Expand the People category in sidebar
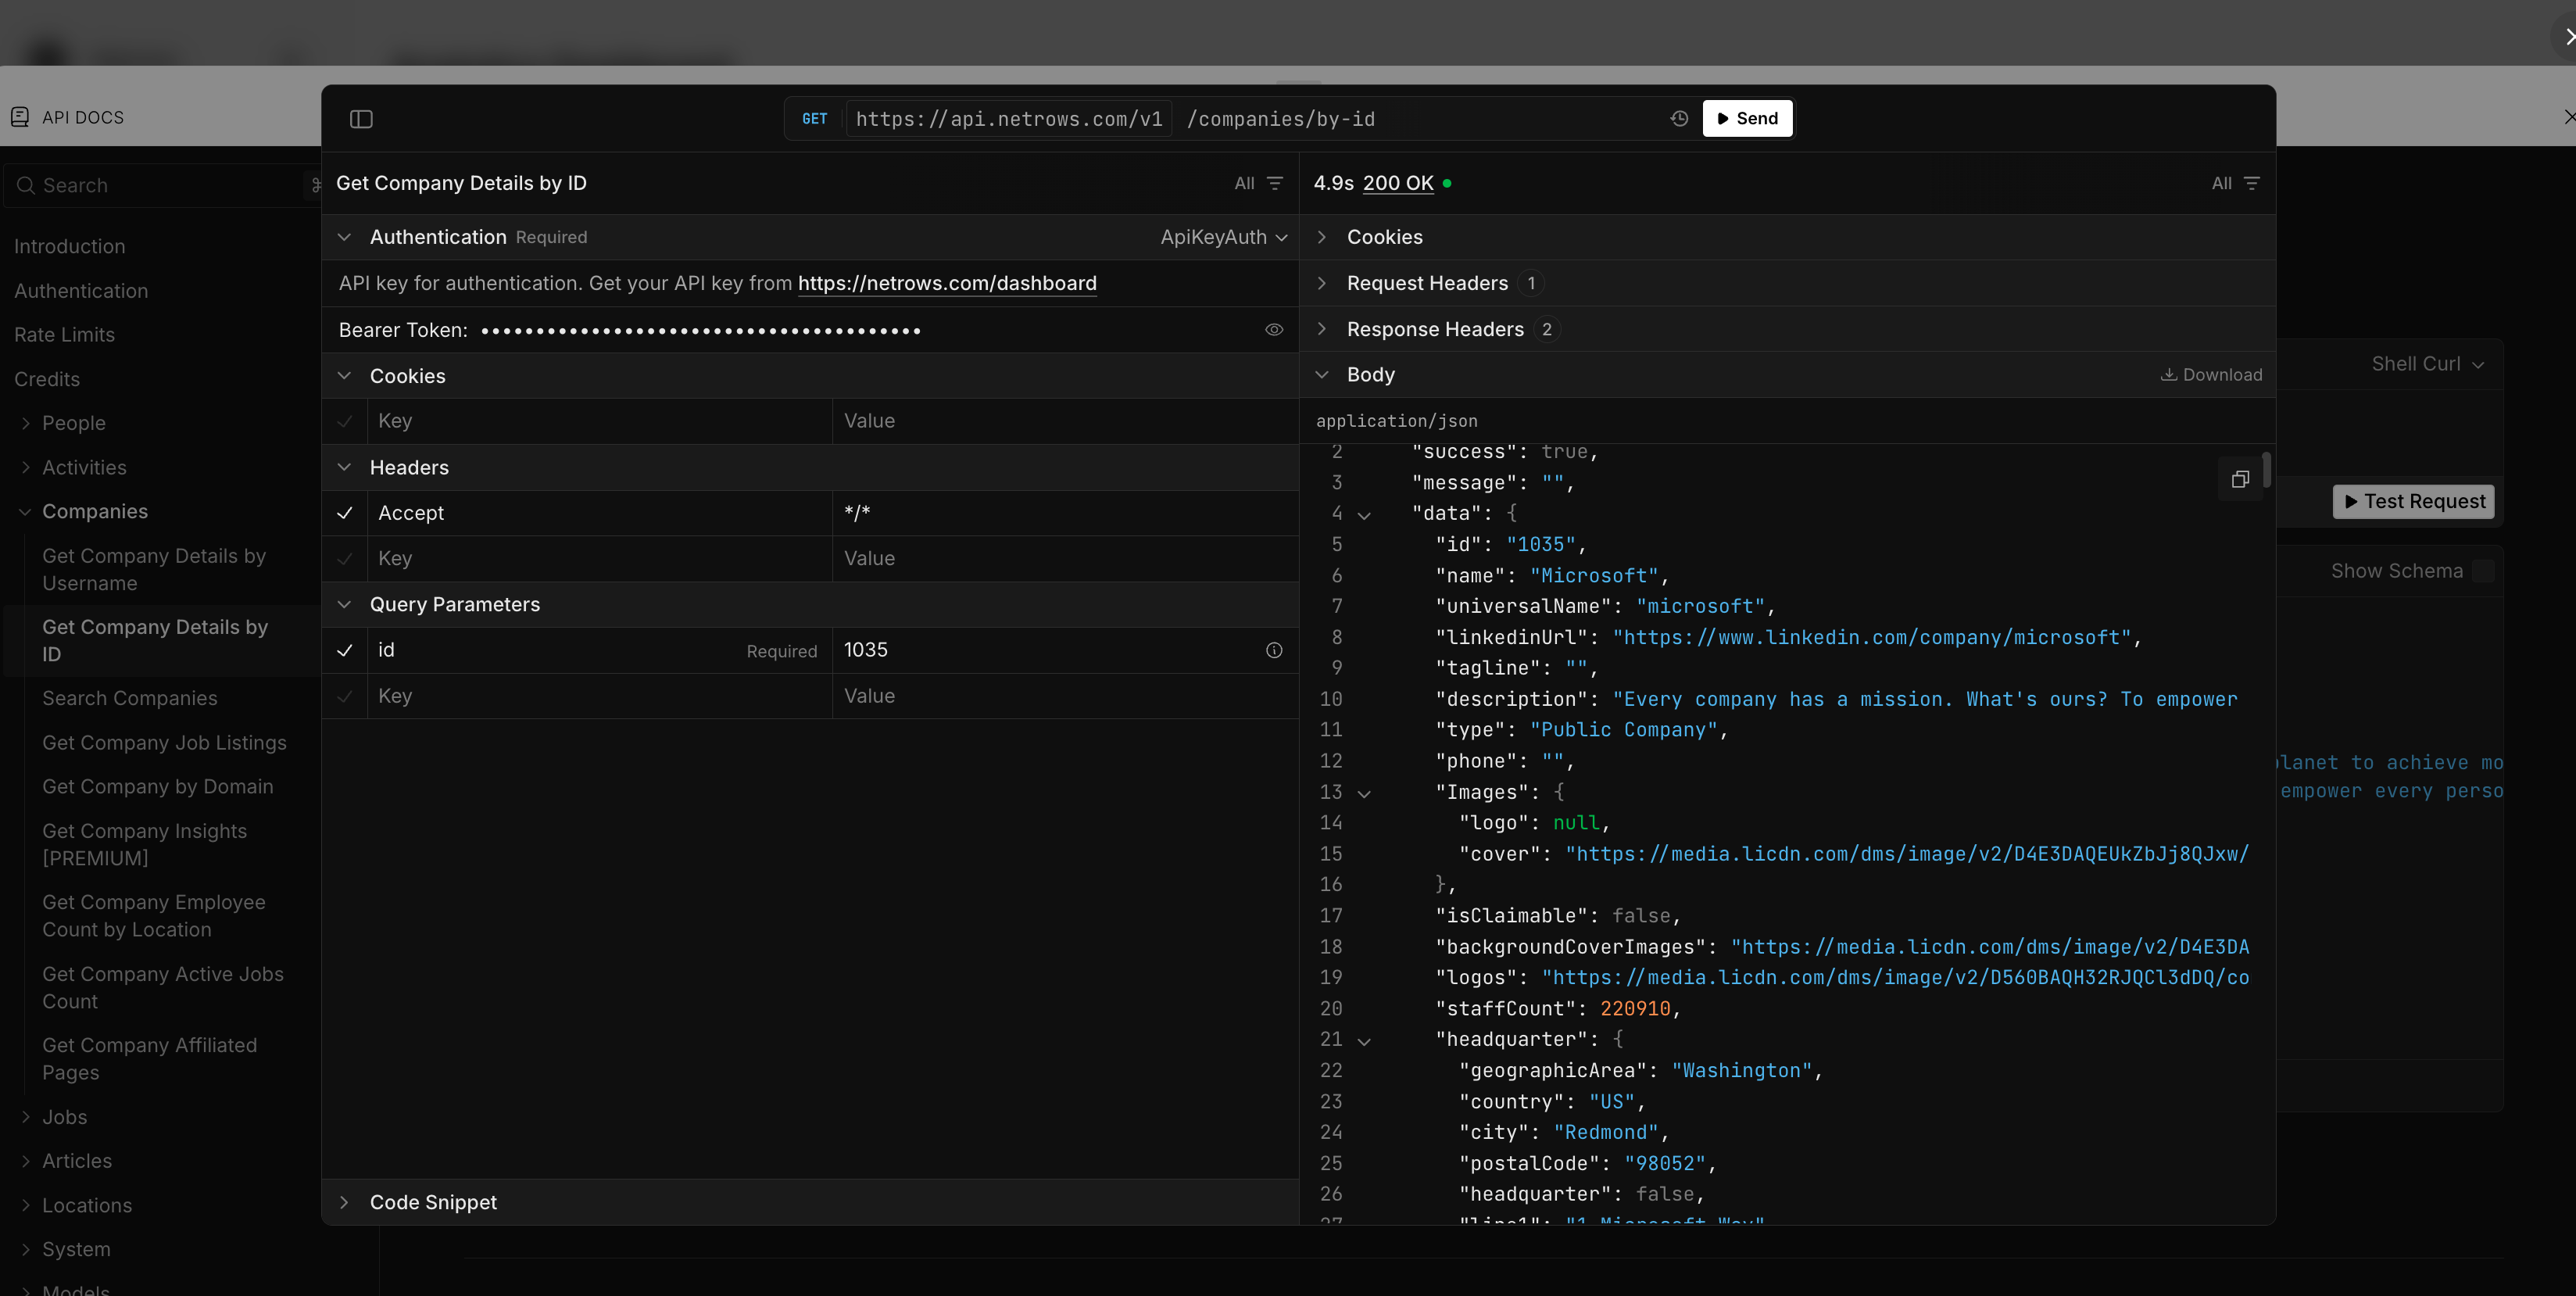The image size is (2576, 1296). 25,422
